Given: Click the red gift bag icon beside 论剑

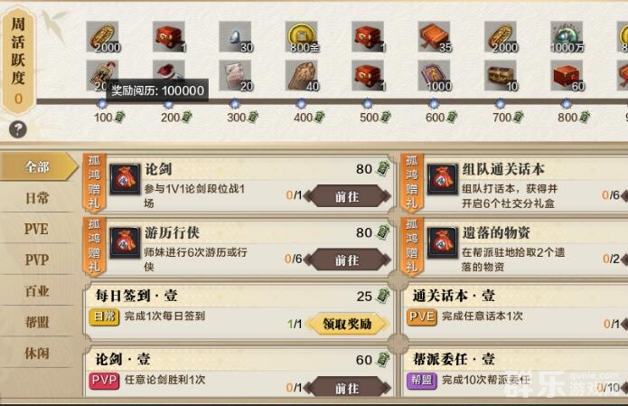Looking at the screenshot, I should (126, 179).
